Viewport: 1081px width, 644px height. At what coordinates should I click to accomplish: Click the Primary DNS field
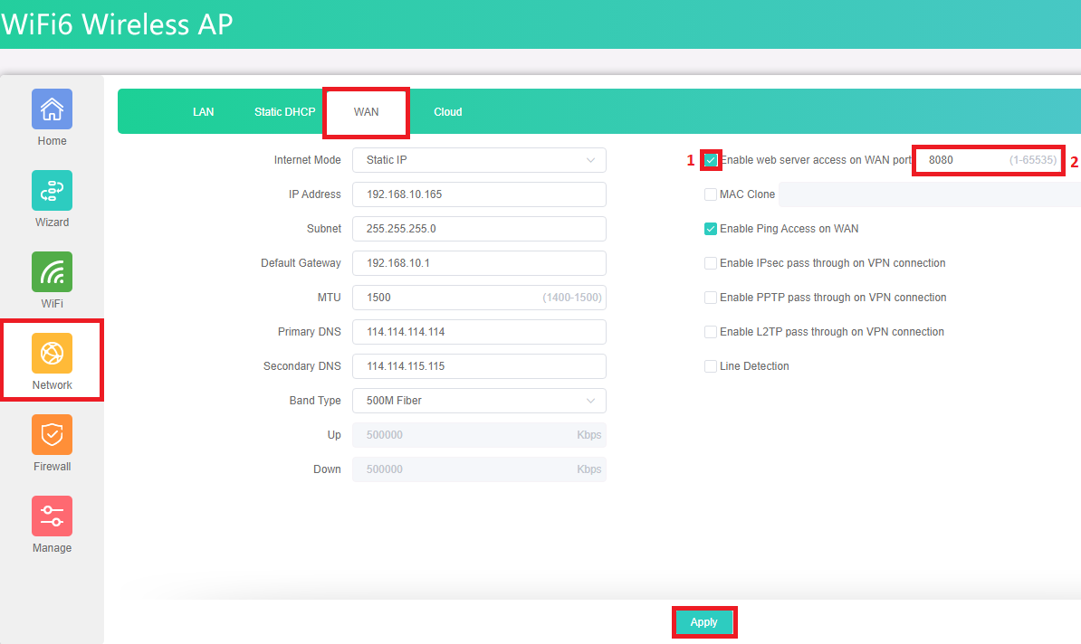(479, 332)
